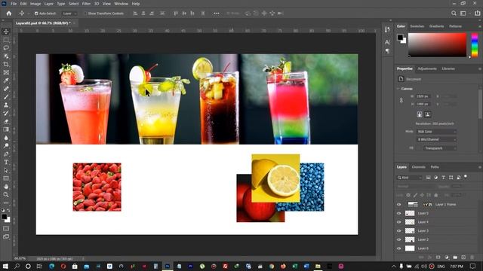The width and height of the screenshot is (483, 271).
Task: Click the delete layer trash icon
Action: (x=472, y=257)
